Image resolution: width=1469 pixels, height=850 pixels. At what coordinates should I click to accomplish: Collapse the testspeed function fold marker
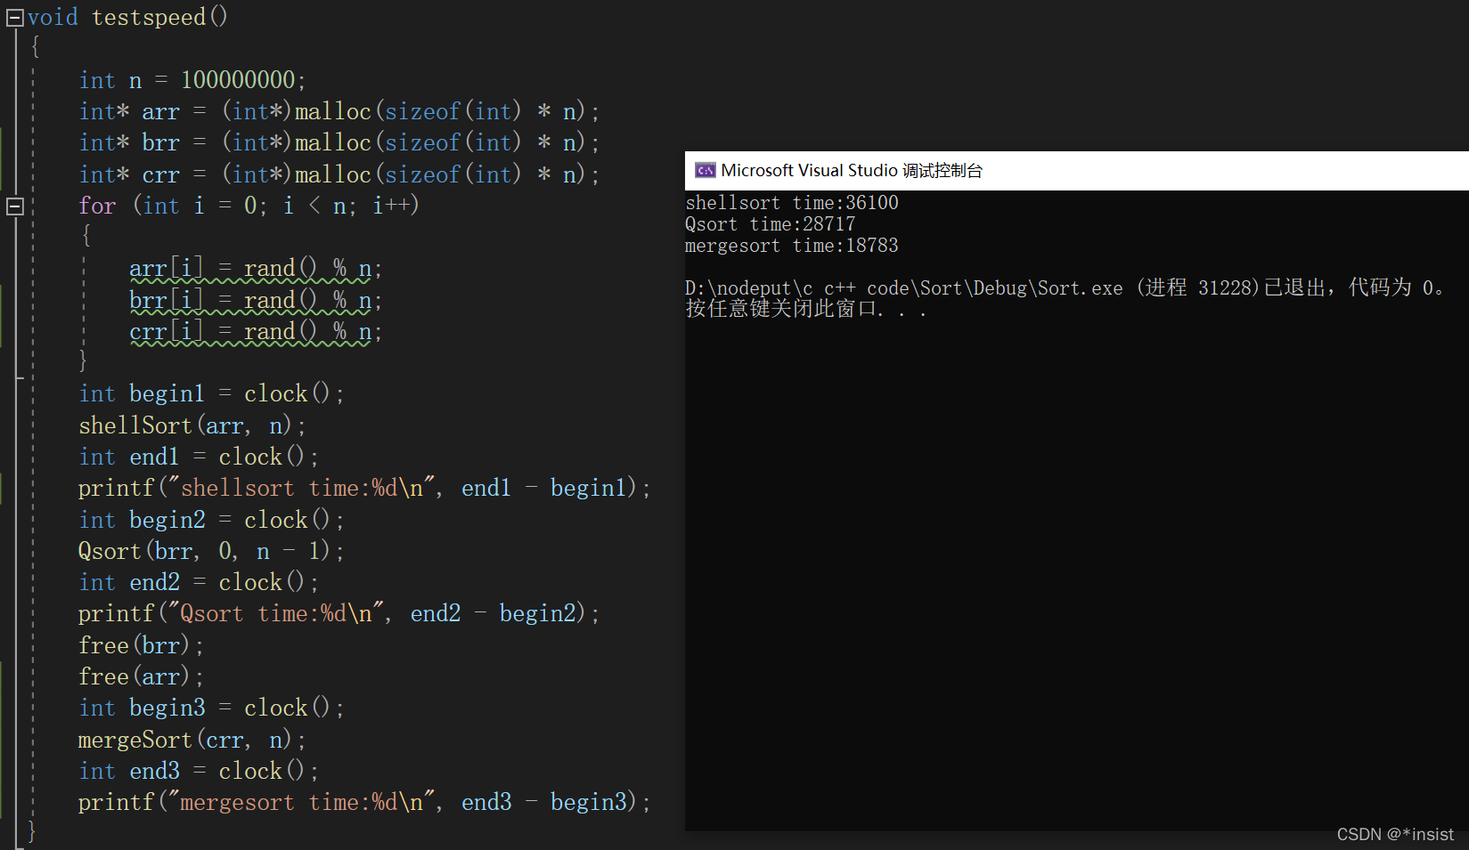tap(14, 18)
